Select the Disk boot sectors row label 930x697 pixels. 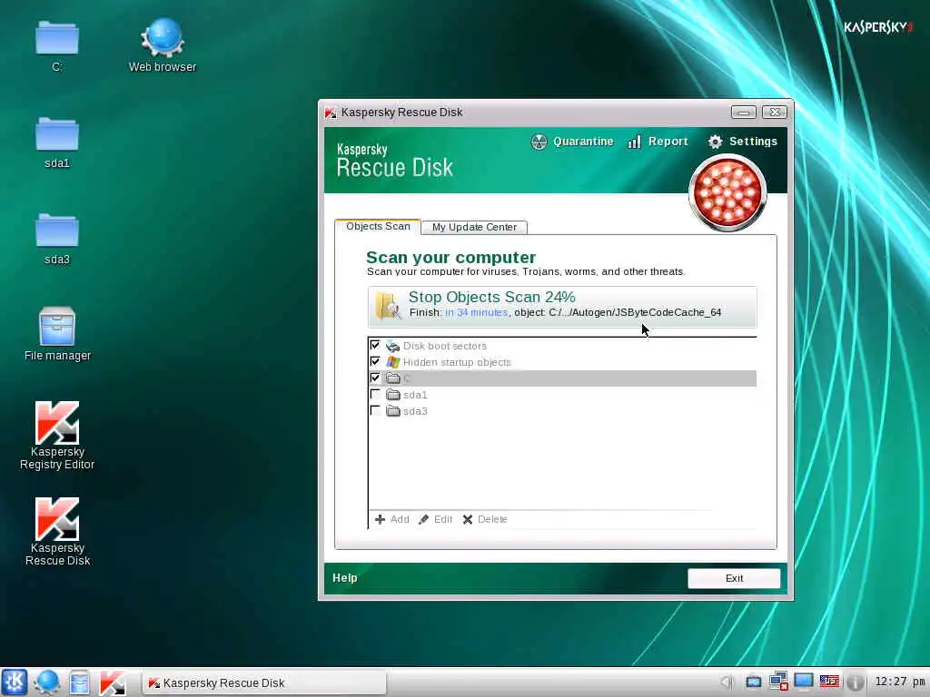pos(445,346)
